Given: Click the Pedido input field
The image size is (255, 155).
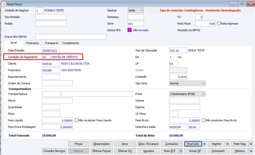Looking at the screenshot, I should [x=51, y=24].
